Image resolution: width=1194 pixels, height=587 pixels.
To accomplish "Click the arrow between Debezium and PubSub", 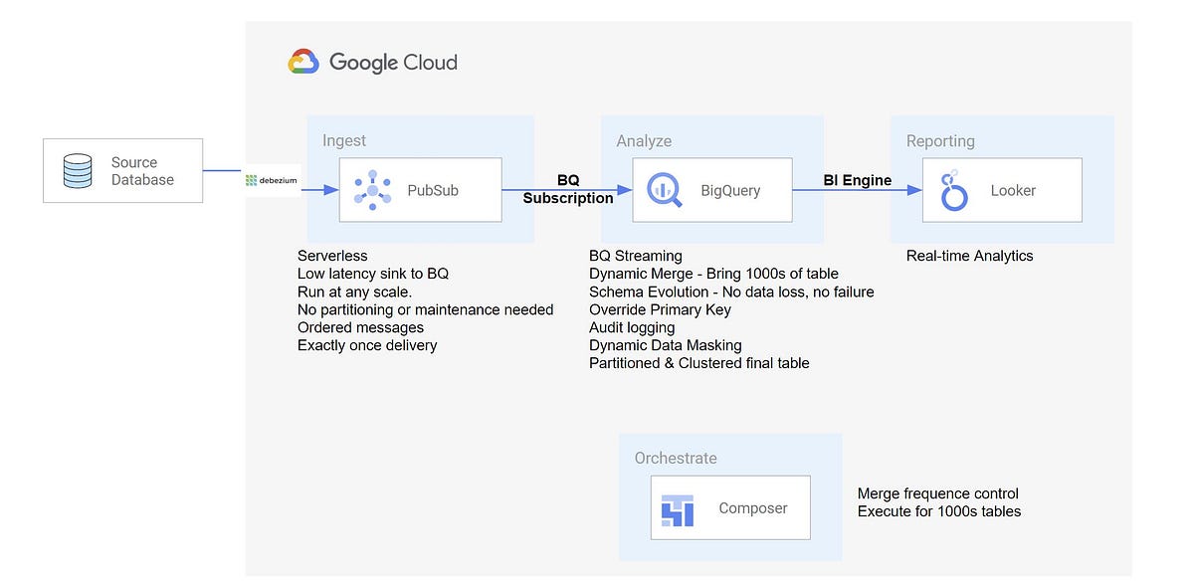I will 319,189.
